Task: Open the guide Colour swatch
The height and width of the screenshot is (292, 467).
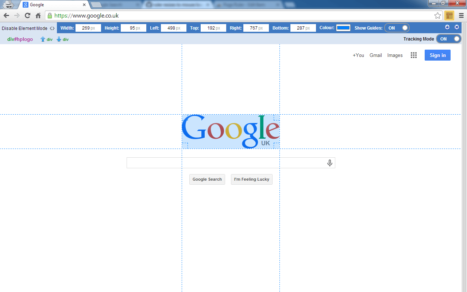Action: point(343,27)
